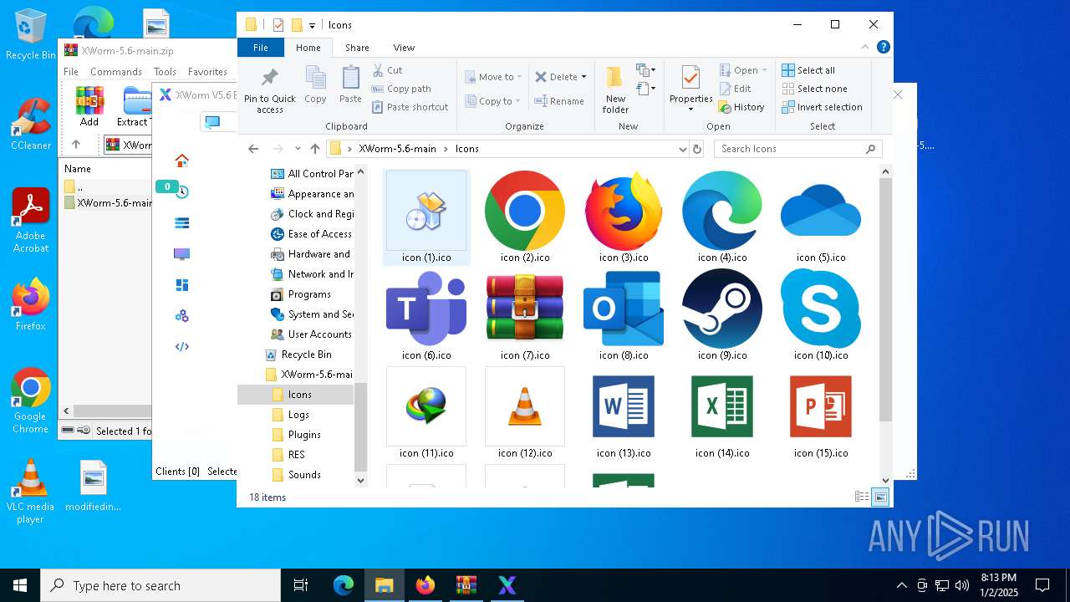Screen dimensions: 1070x602
Task: Open Start menu on taskbar
Action: [x=19, y=585]
